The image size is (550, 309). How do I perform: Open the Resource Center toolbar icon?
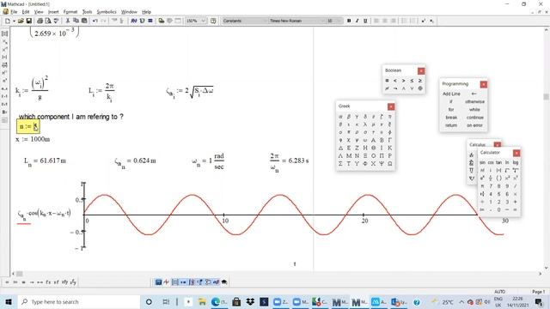[x=213, y=21]
